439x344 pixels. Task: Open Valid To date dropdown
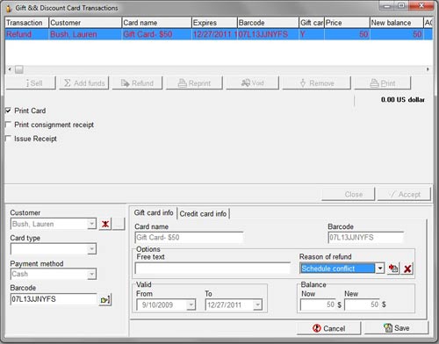[257, 305]
